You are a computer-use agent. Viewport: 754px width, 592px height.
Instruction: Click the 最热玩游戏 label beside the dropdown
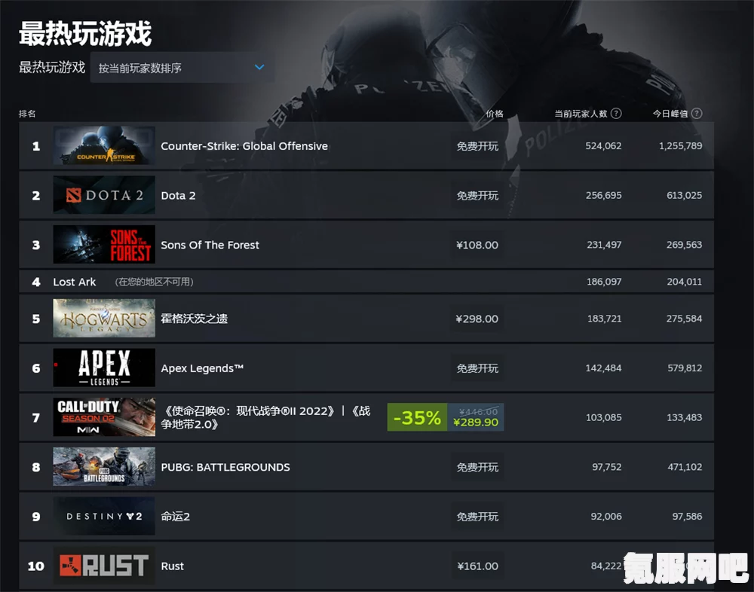[x=52, y=67]
